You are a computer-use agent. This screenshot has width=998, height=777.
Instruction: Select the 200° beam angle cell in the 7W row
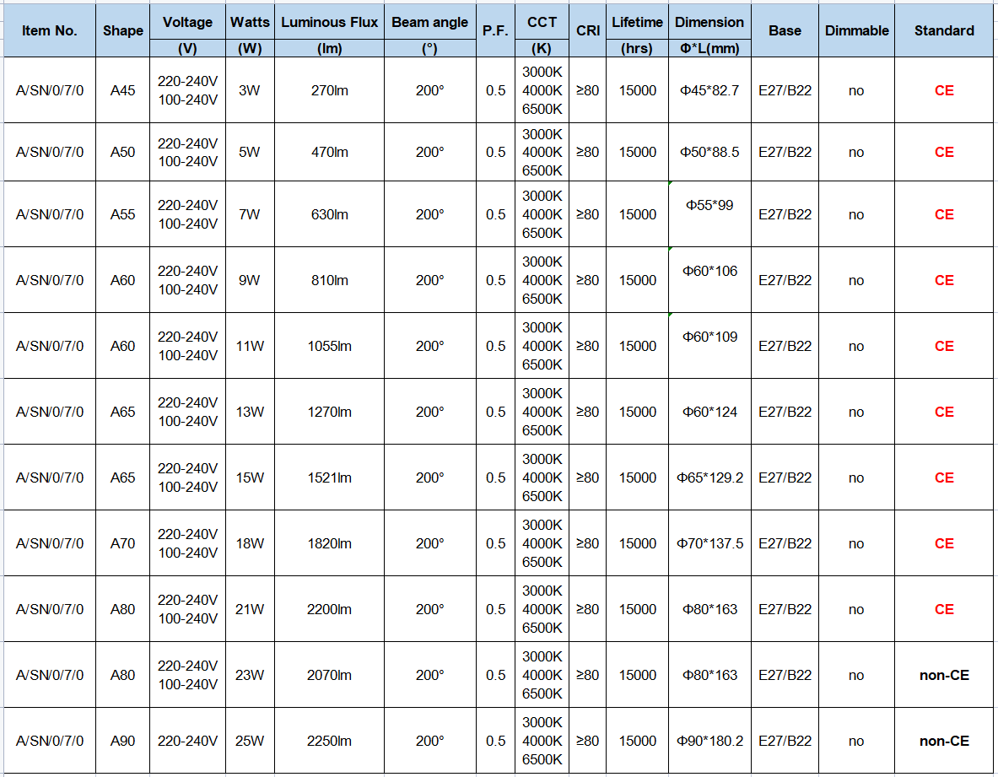pyautogui.click(x=430, y=214)
